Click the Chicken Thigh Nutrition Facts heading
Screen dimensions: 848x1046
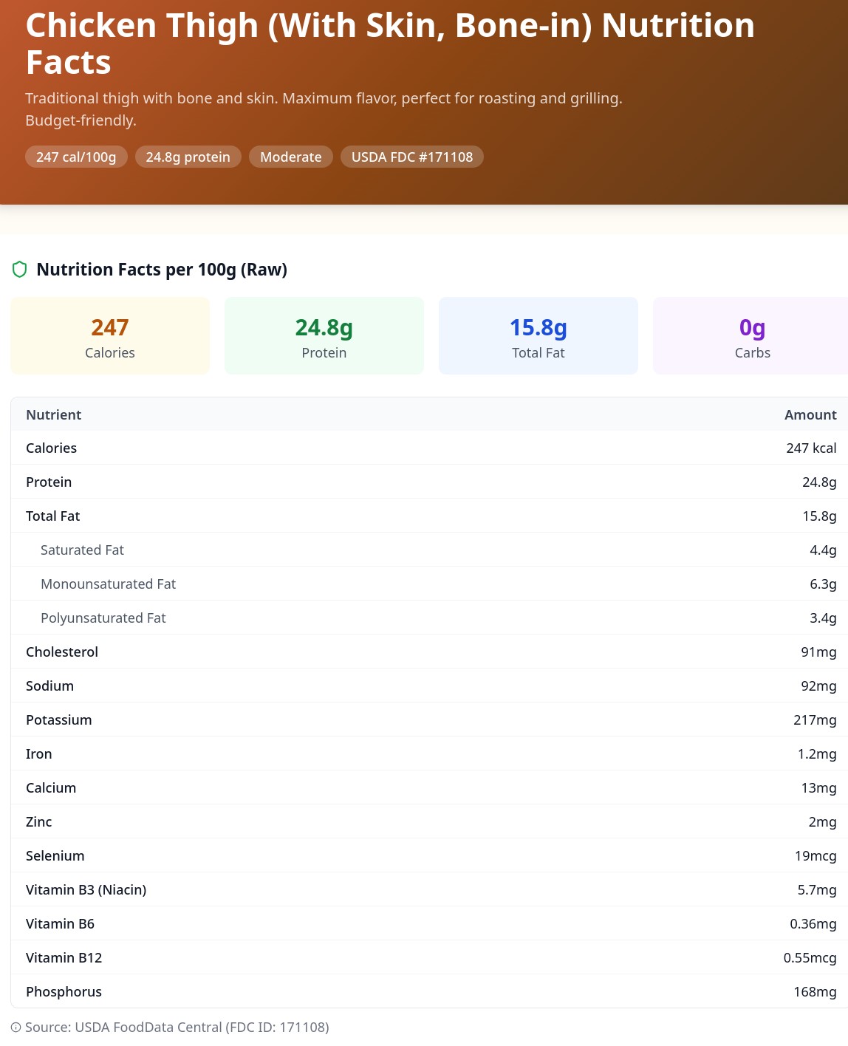(390, 44)
